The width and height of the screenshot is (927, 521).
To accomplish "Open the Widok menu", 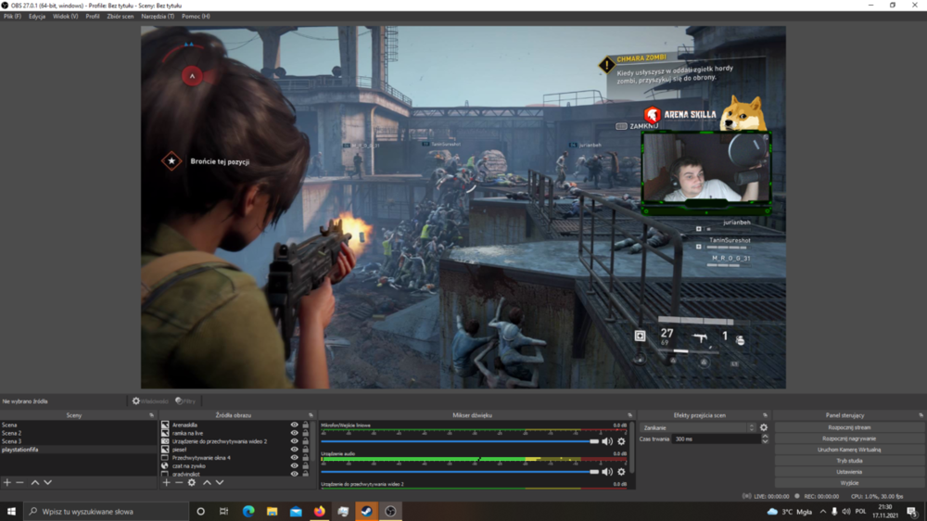I will click(x=65, y=17).
